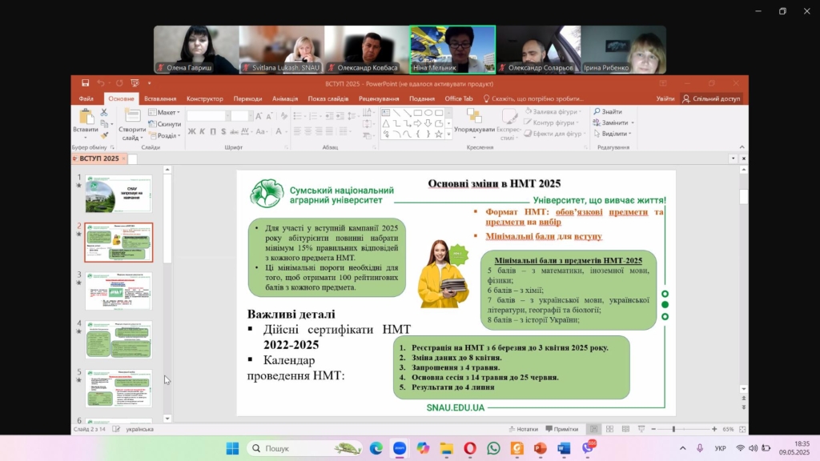820x461 pixels.
Task: Open the Find (Знайти) search tool
Action: pos(610,112)
